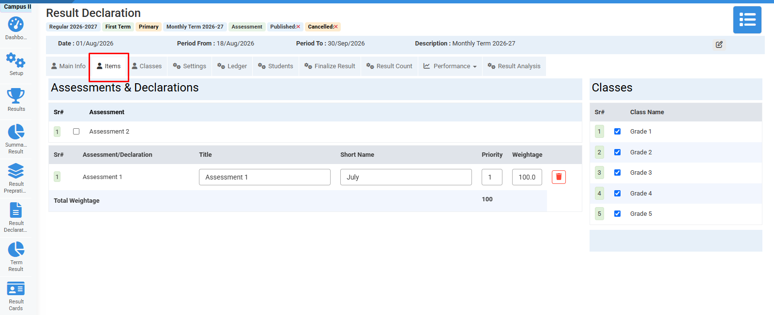
Task: Click the Title field containing Assessment 1
Action: (x=265, y=177)
